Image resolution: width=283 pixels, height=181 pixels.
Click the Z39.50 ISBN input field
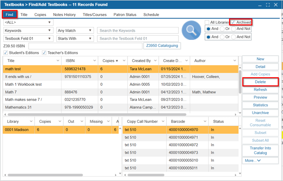pos(85,46)
